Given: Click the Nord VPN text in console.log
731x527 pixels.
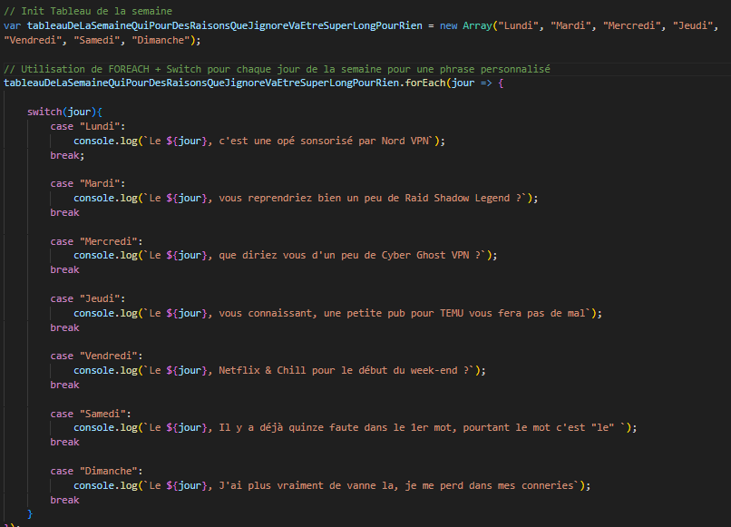Looking at the screenshot, I should point(407,141).
